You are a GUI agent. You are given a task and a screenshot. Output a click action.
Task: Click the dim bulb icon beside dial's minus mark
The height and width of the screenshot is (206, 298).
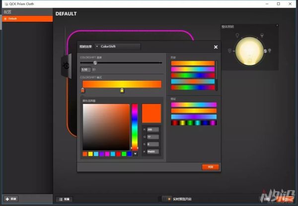[229, 51]
